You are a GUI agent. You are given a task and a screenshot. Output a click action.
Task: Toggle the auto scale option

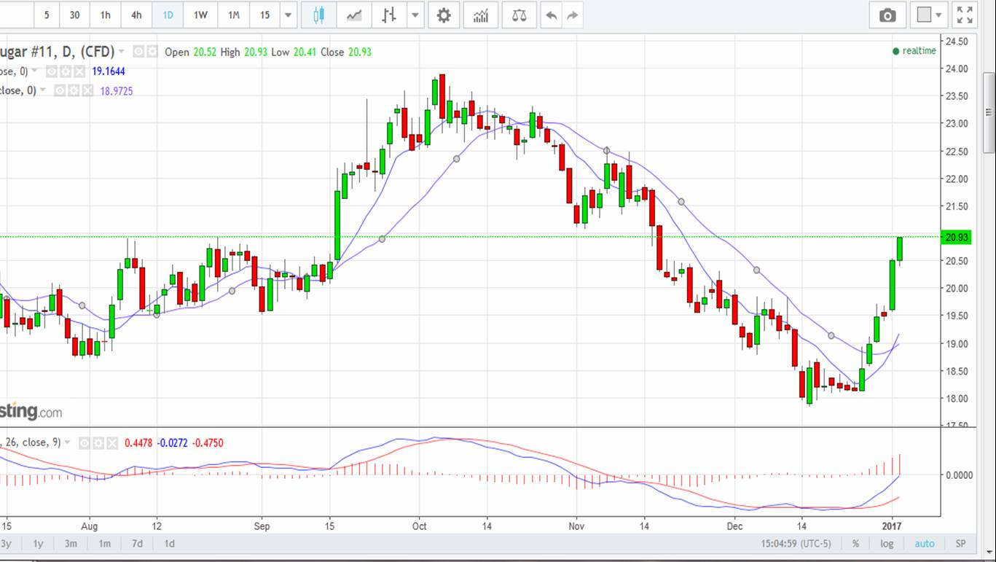coord(925,544)
